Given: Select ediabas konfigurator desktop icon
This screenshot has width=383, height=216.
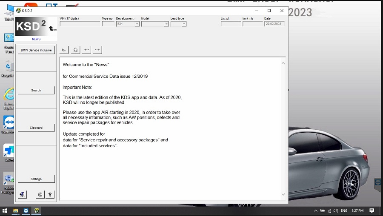Looking at the screenshot, I should click(8, 183).
